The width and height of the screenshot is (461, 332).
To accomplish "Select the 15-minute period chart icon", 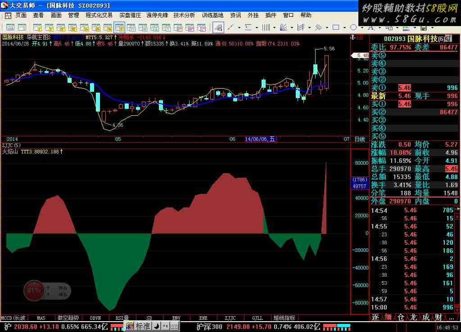I will point(61,27).
